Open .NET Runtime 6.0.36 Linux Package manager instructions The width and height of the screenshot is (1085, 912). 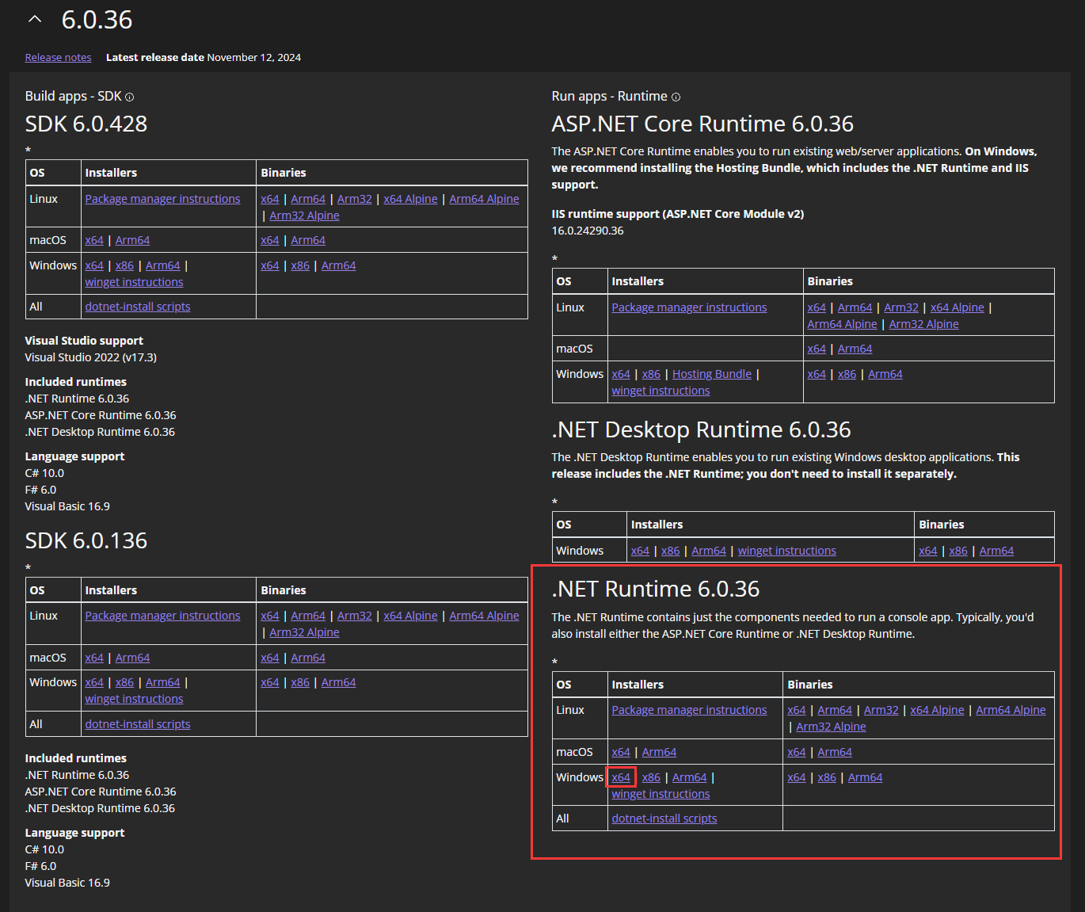(x=689, y=710)
